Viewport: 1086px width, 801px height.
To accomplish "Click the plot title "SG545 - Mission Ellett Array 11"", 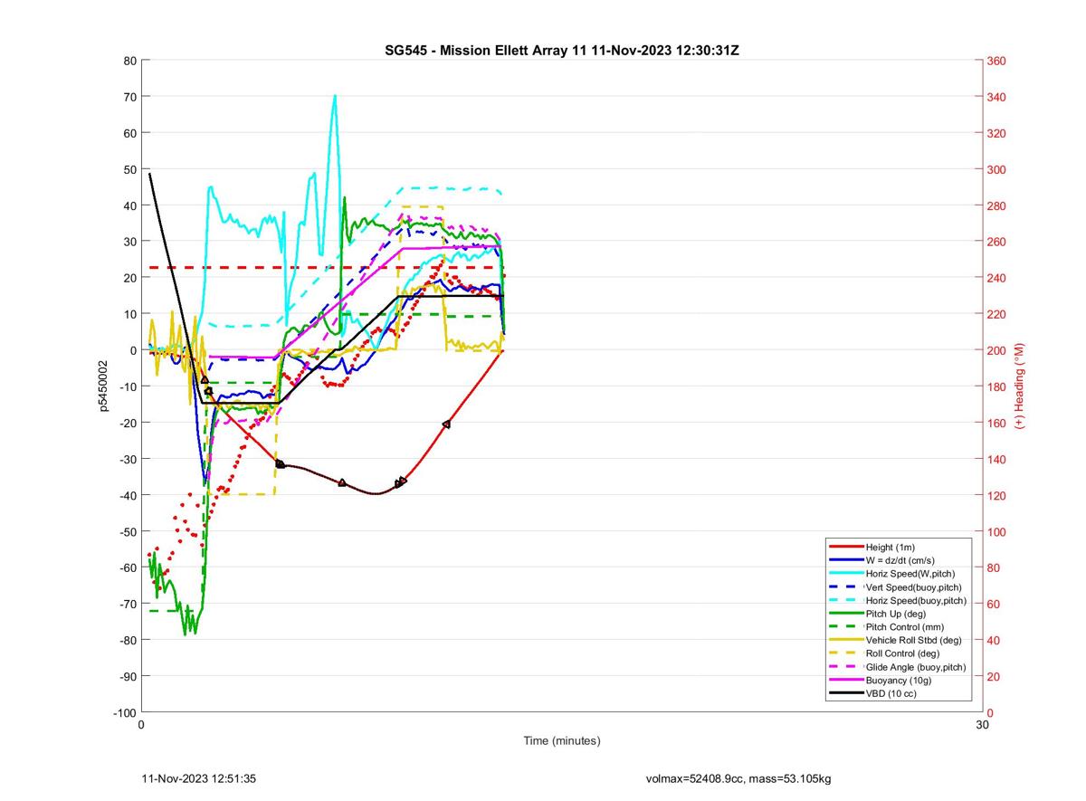I will coord(486,49).
